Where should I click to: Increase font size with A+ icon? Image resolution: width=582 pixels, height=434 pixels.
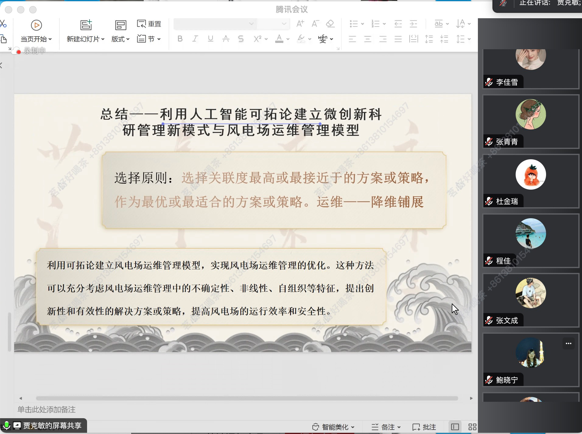[300, 24]
